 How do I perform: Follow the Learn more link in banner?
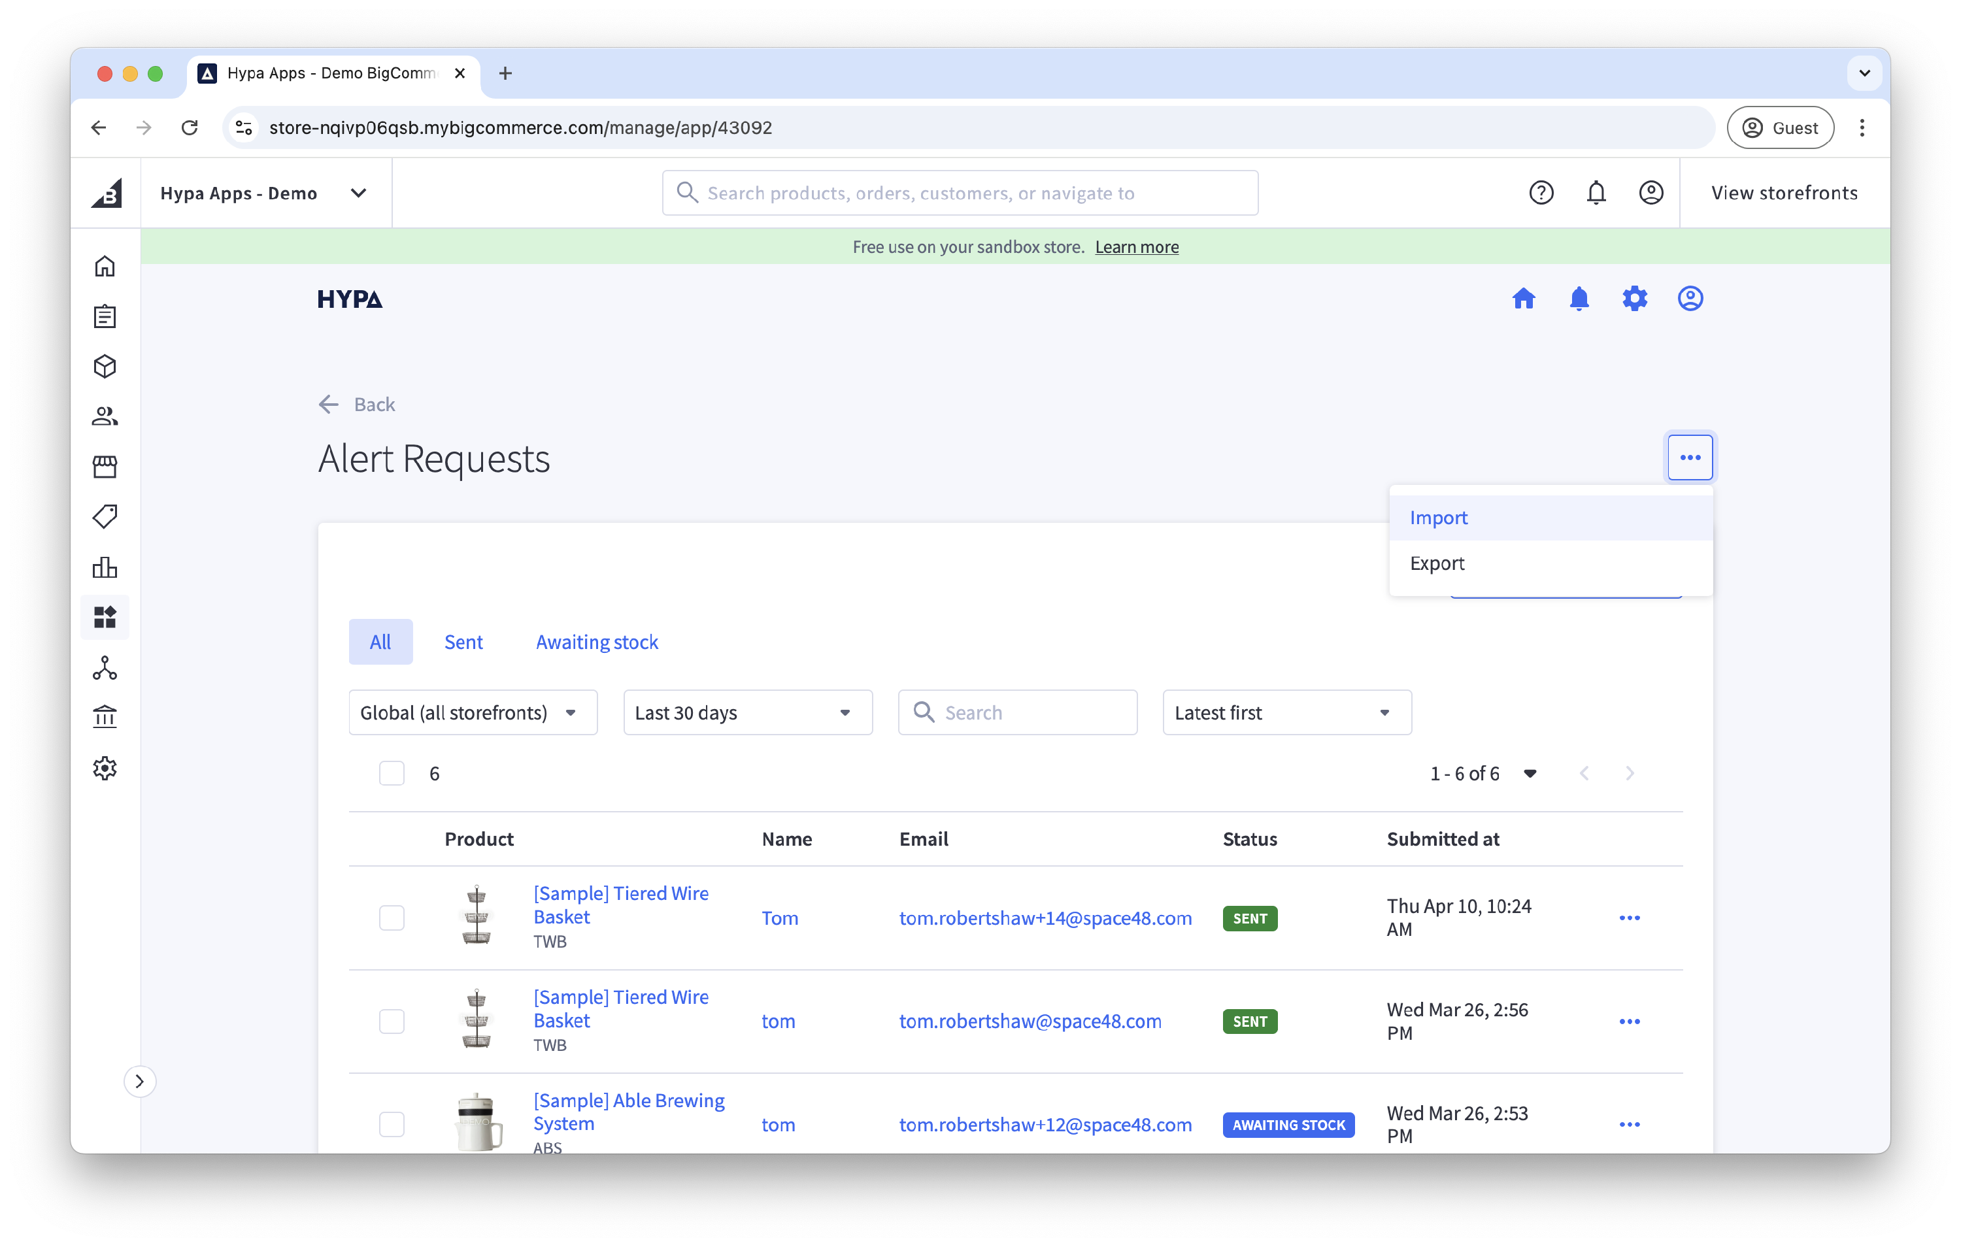(1137, 247)
